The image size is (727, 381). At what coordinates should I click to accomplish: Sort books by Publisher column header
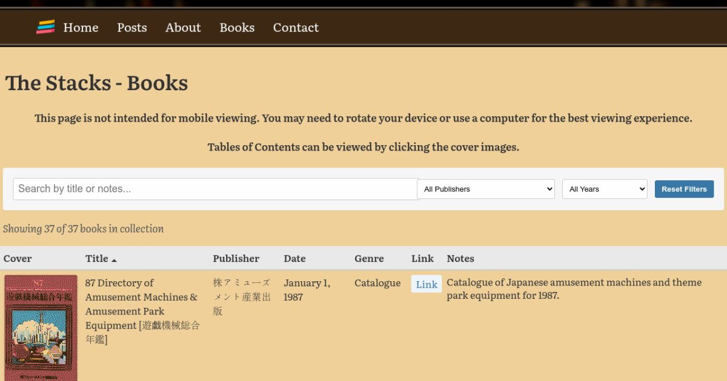coord(236,258)
